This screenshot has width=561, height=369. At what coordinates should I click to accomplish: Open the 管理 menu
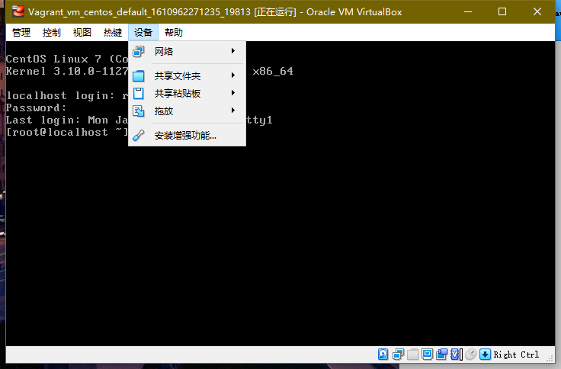[x=21, y=32]
